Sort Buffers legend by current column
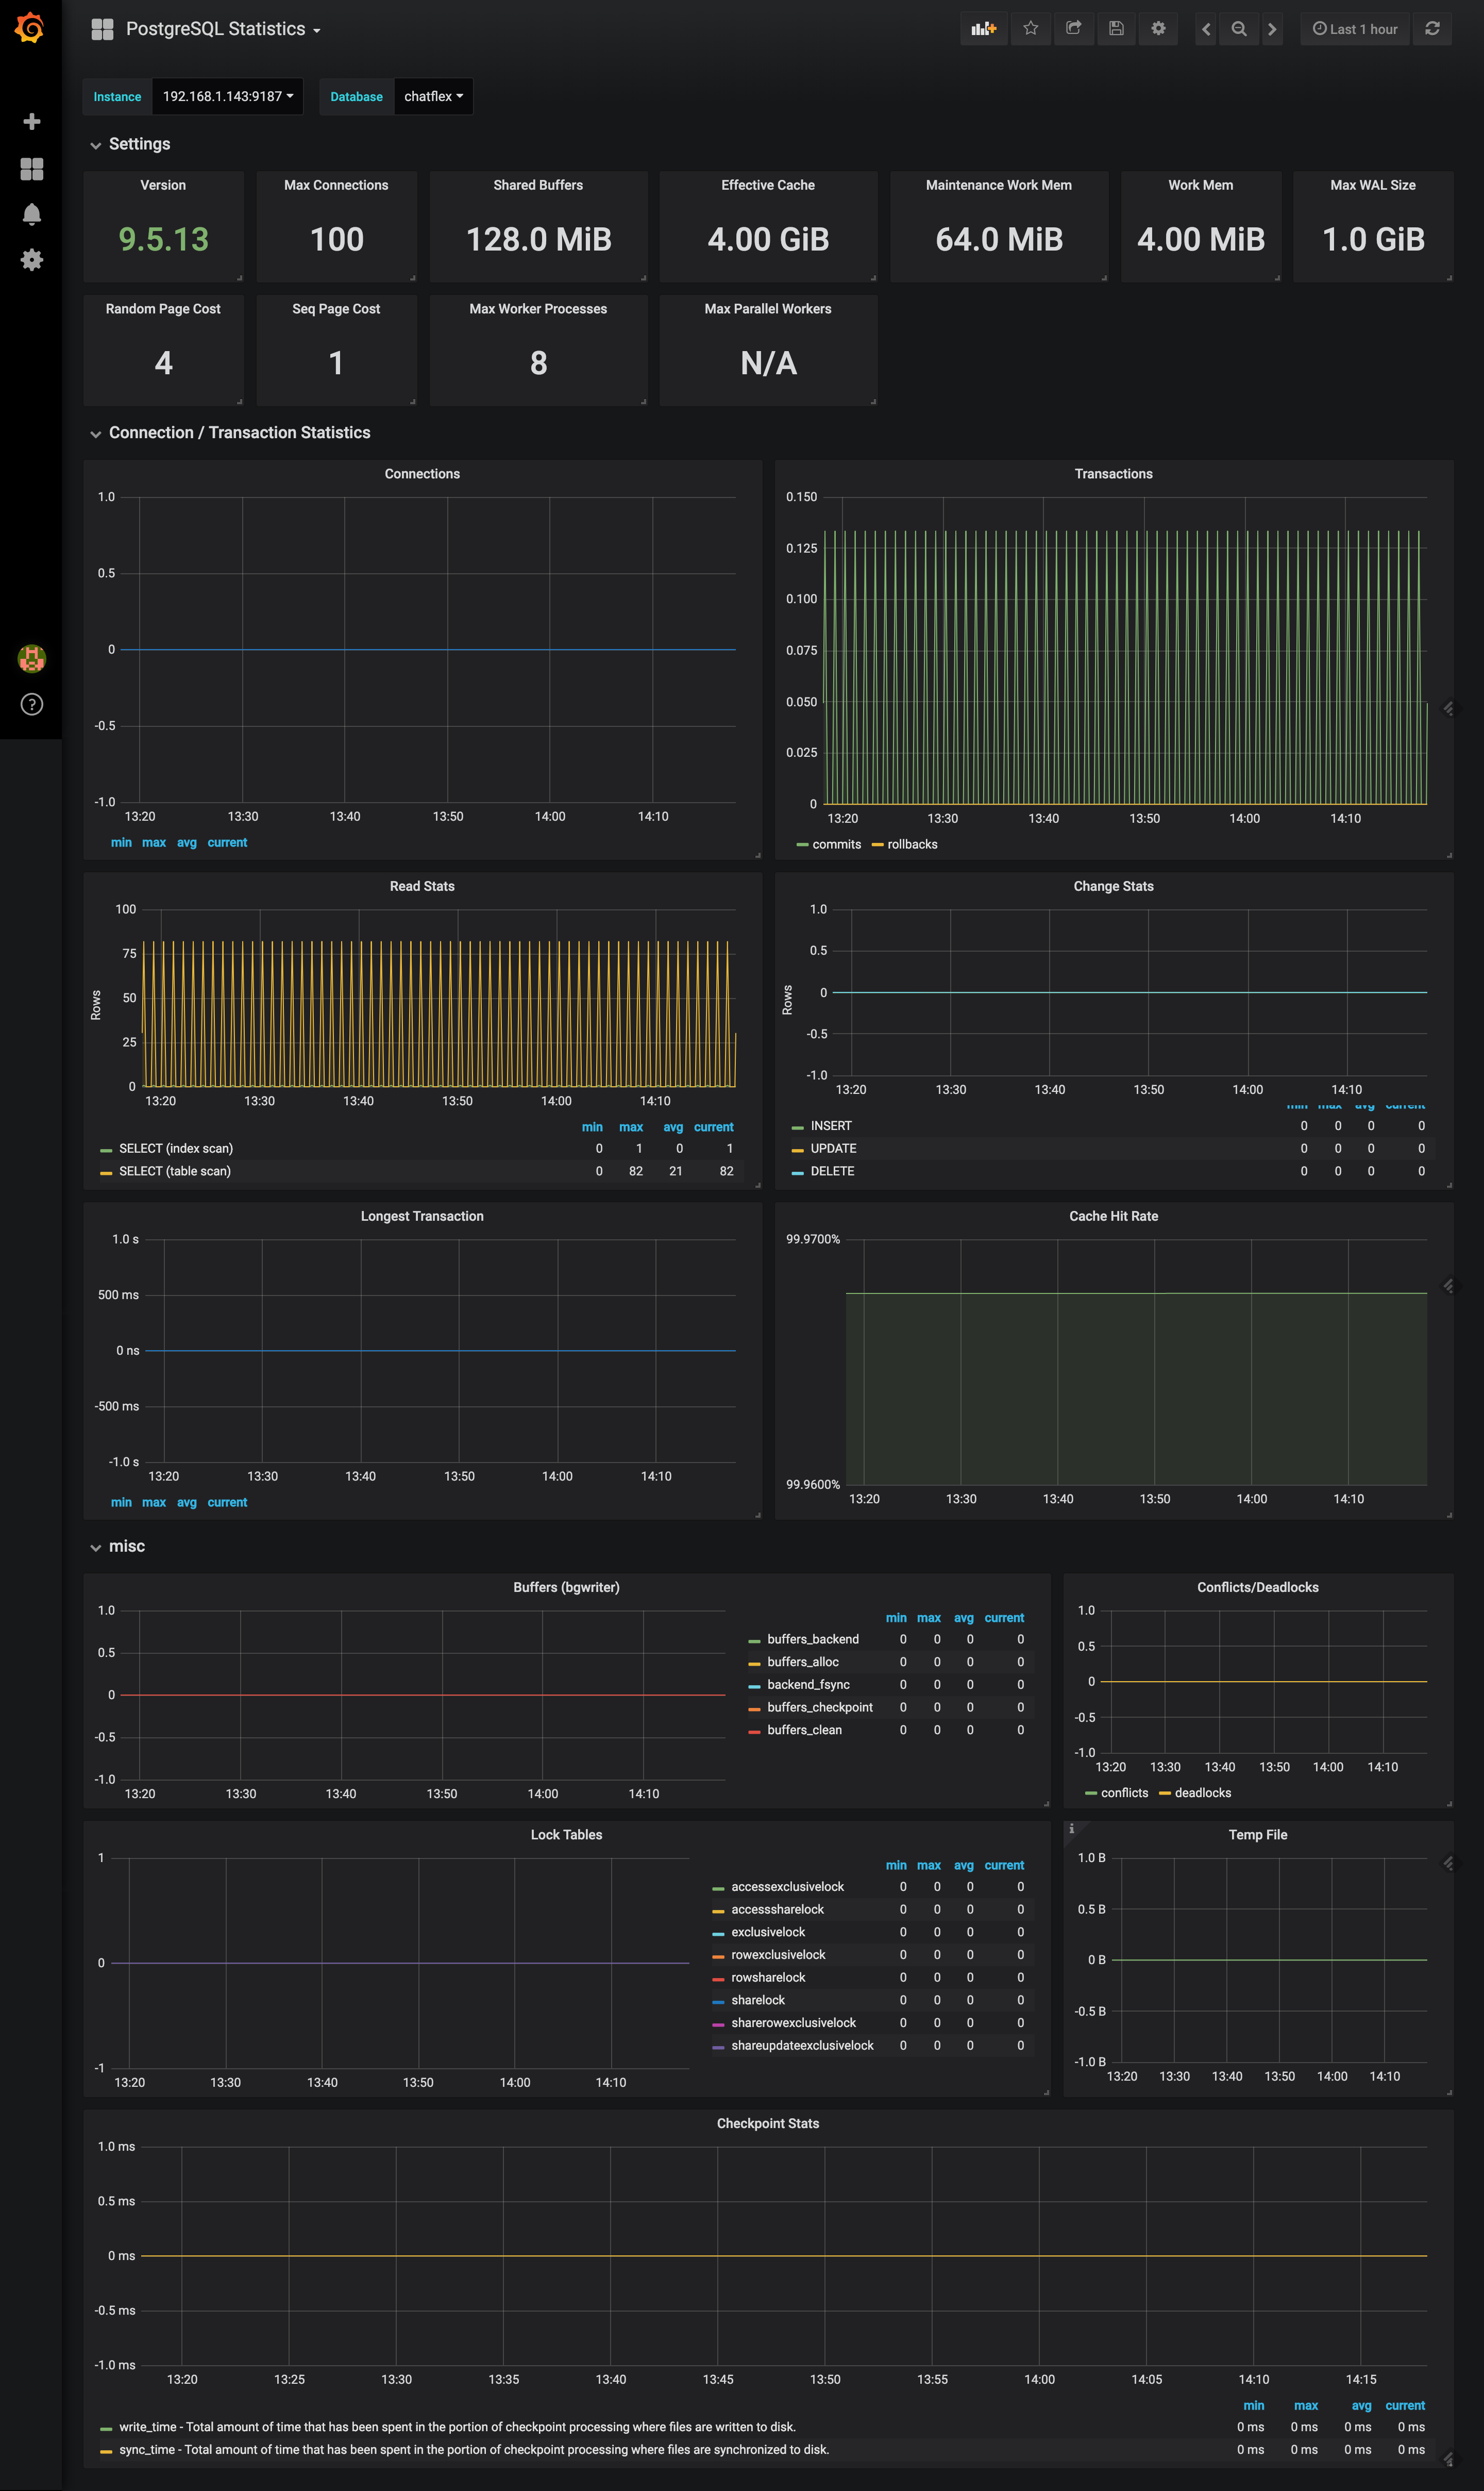The image size is (1484, 2491). click(x=1004, y=1618)
